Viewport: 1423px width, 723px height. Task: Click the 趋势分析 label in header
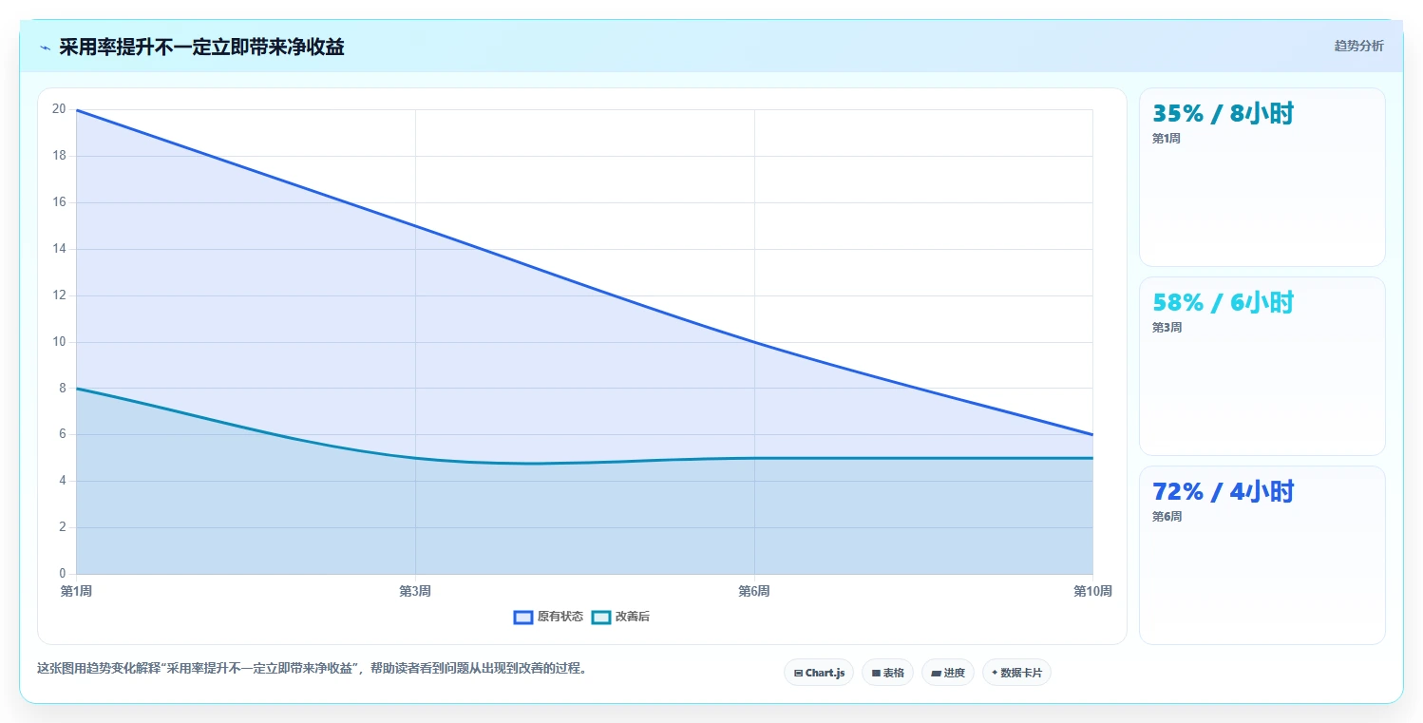point(1358,46)
